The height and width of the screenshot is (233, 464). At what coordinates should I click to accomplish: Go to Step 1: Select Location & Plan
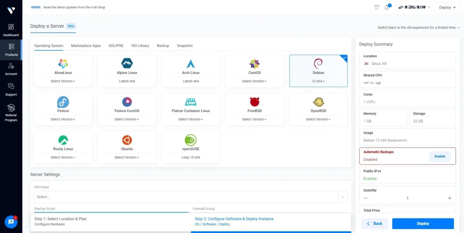coord(111,222)
